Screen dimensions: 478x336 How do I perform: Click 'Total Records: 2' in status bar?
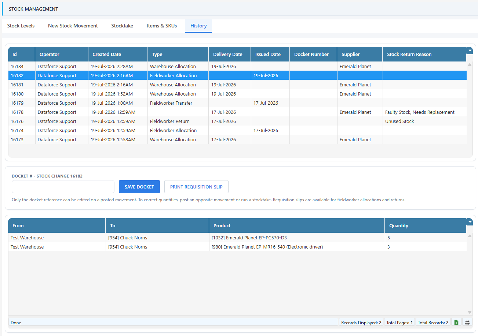tap(433, 322)
